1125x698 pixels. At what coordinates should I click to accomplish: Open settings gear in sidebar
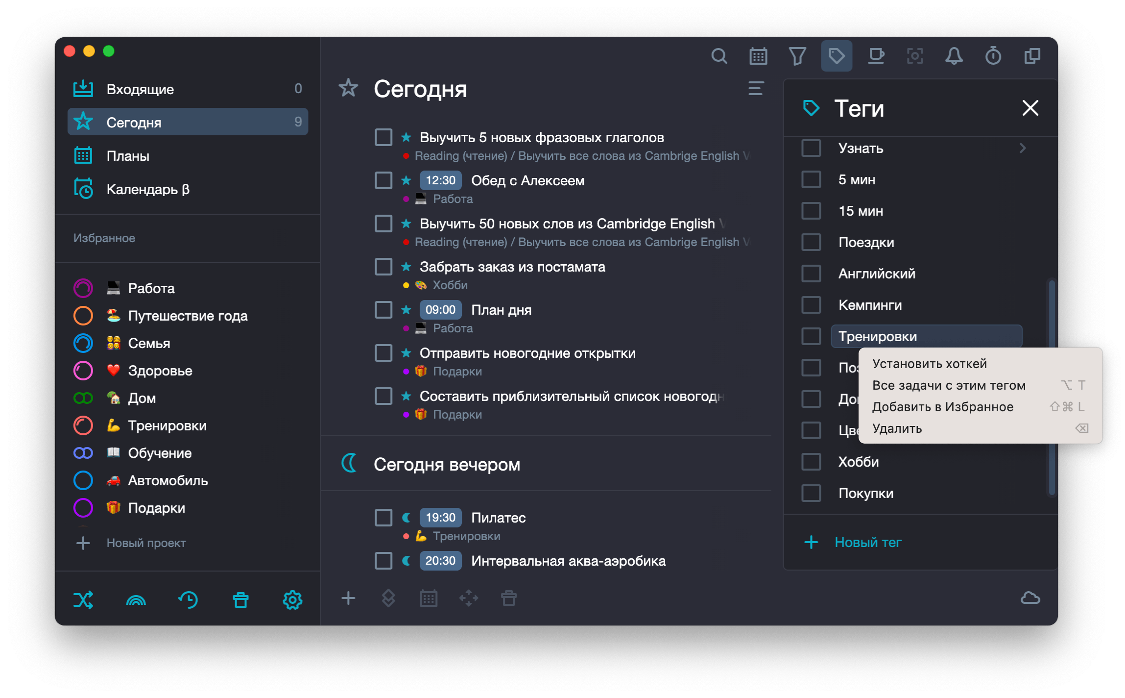292,599
